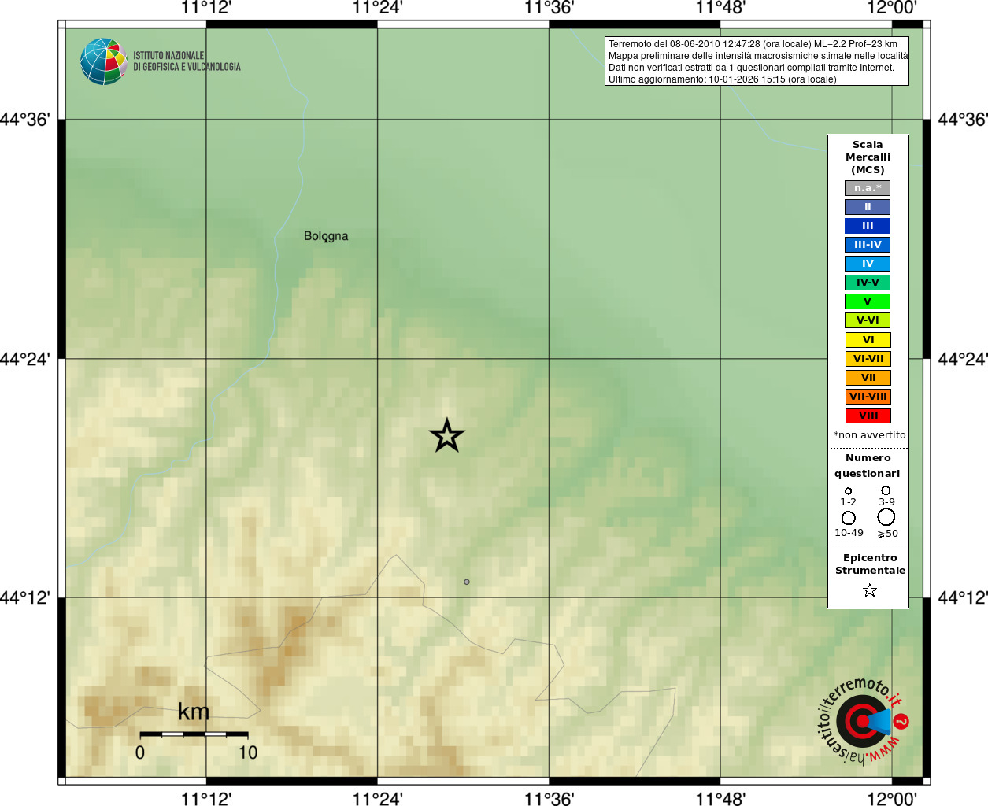Select the green V intensity swatch
988x806 pixels.
pyautogui.click(x=868, y=301)
